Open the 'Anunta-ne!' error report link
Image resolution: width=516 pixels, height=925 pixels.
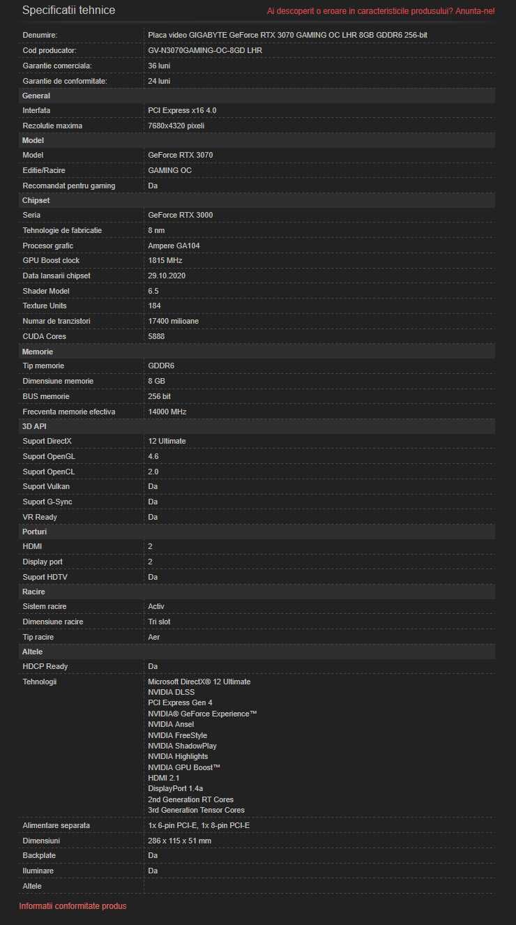click(475, 11)
